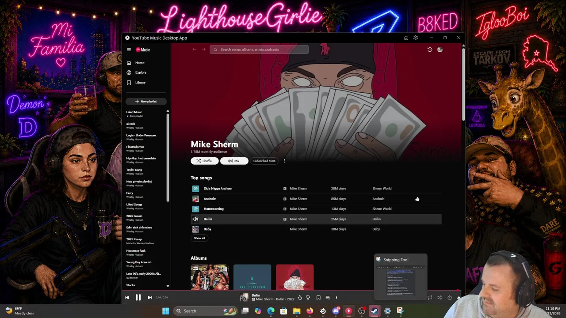Open Discord from taskbar
Image resolution: width=566 pixels, height=318 pixels.
point(336,311)
